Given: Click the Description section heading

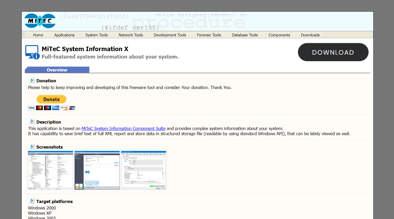Looking at the screenshot, I should (49, 122).
